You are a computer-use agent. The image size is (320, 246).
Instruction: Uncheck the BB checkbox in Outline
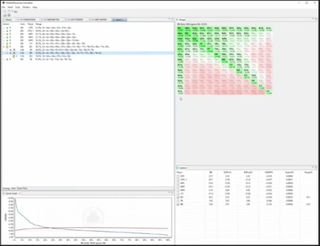tap(178, 204)
